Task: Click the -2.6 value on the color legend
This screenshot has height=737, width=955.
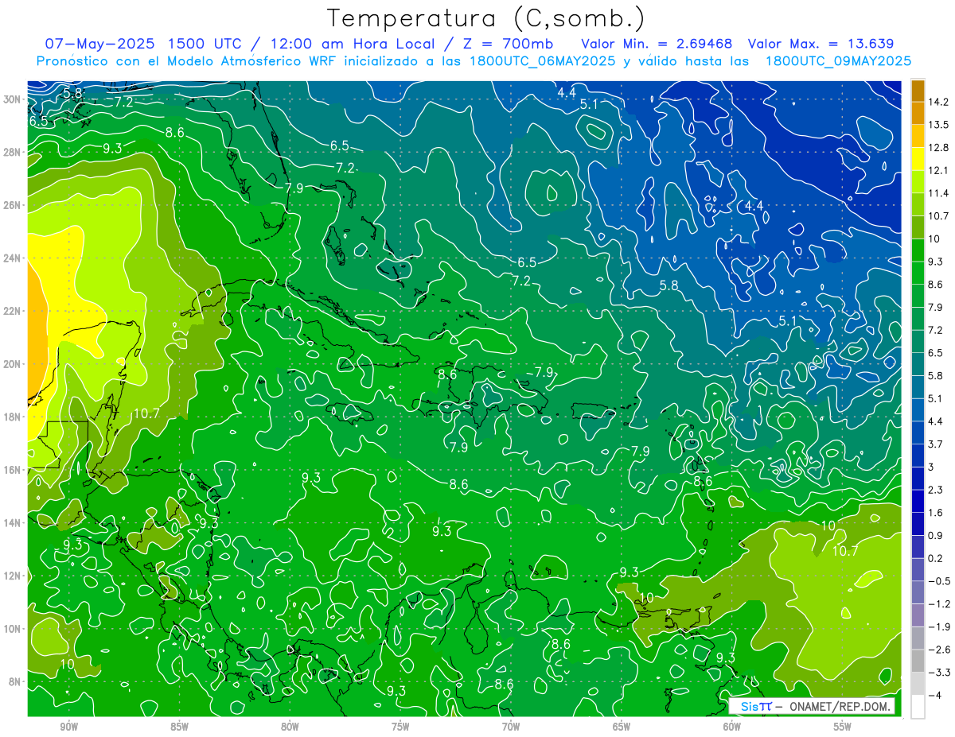Action: point(939,649)
